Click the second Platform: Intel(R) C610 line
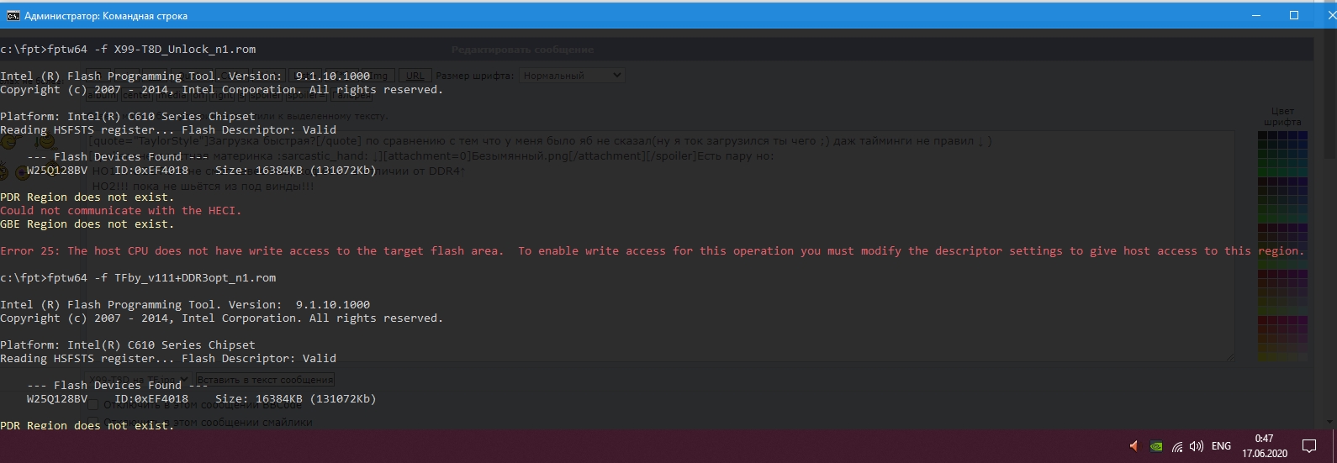This screenshot has width=1337, height=463. (128, 345)
